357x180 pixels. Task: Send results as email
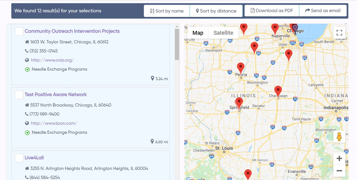323,11
